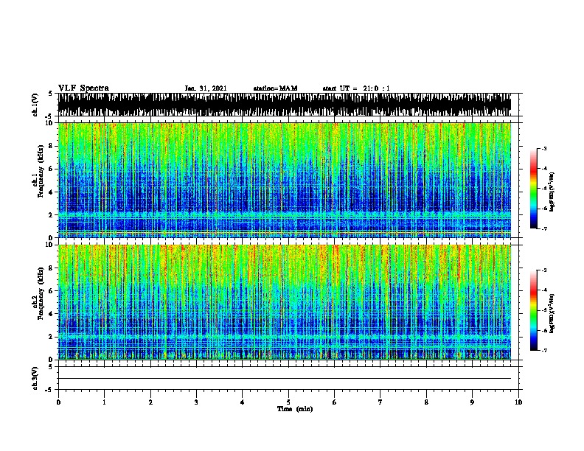Click the time axis tick label "1"
584x451 pixels.
pyautogui.click(x=104, y=402)
